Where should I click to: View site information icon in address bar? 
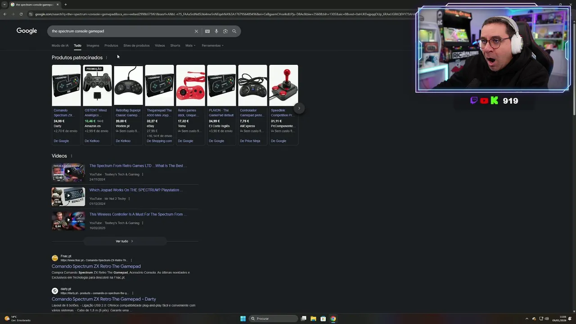coord(31,14)
